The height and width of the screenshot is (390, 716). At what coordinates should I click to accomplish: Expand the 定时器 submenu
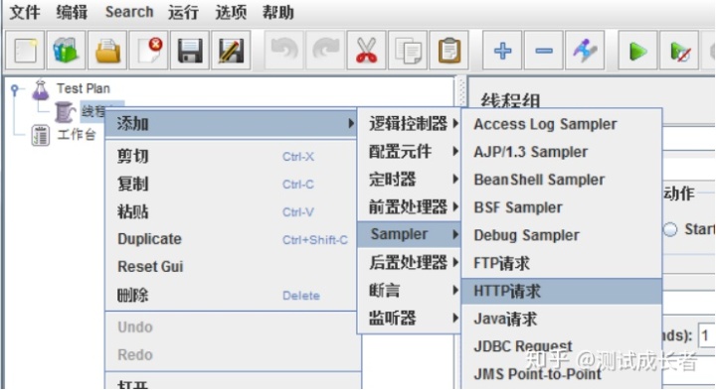pyautogui.click(x=409, y=179)
